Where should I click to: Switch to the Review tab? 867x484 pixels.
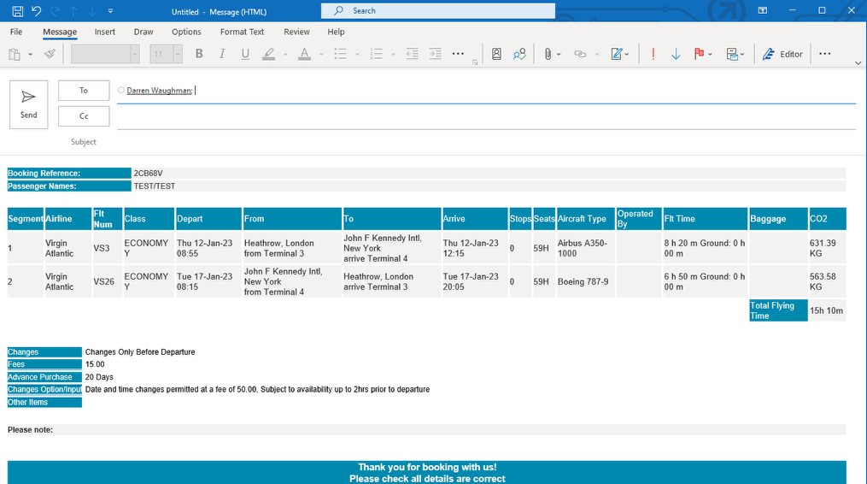(x=297, y=32)
